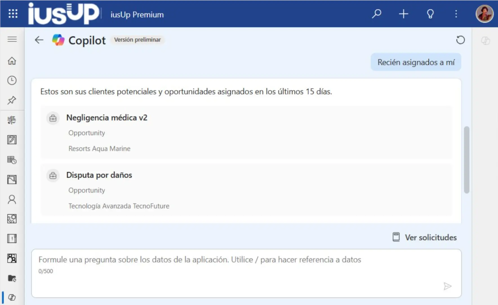Select the Copilot item in left sidebar
Viewport: 498px width, 305px height.
12,297
